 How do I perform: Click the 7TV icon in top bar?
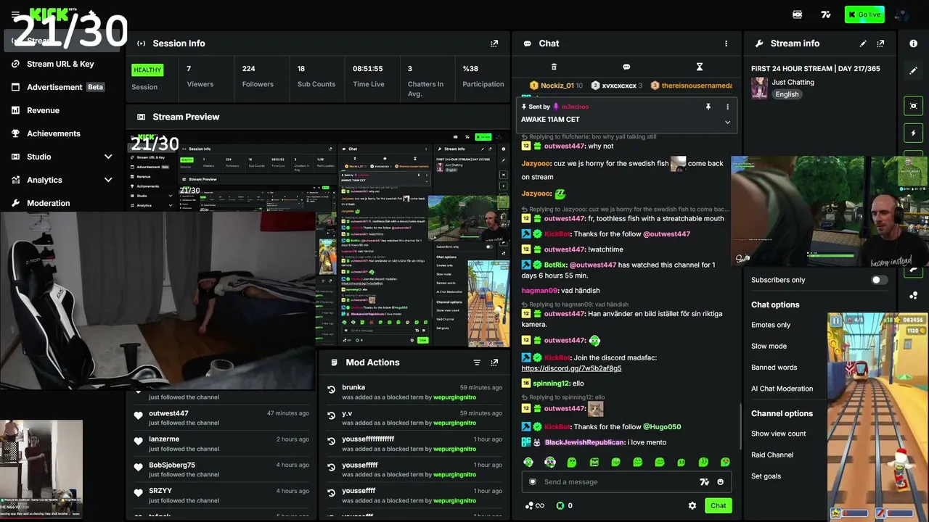pos(826,14)
